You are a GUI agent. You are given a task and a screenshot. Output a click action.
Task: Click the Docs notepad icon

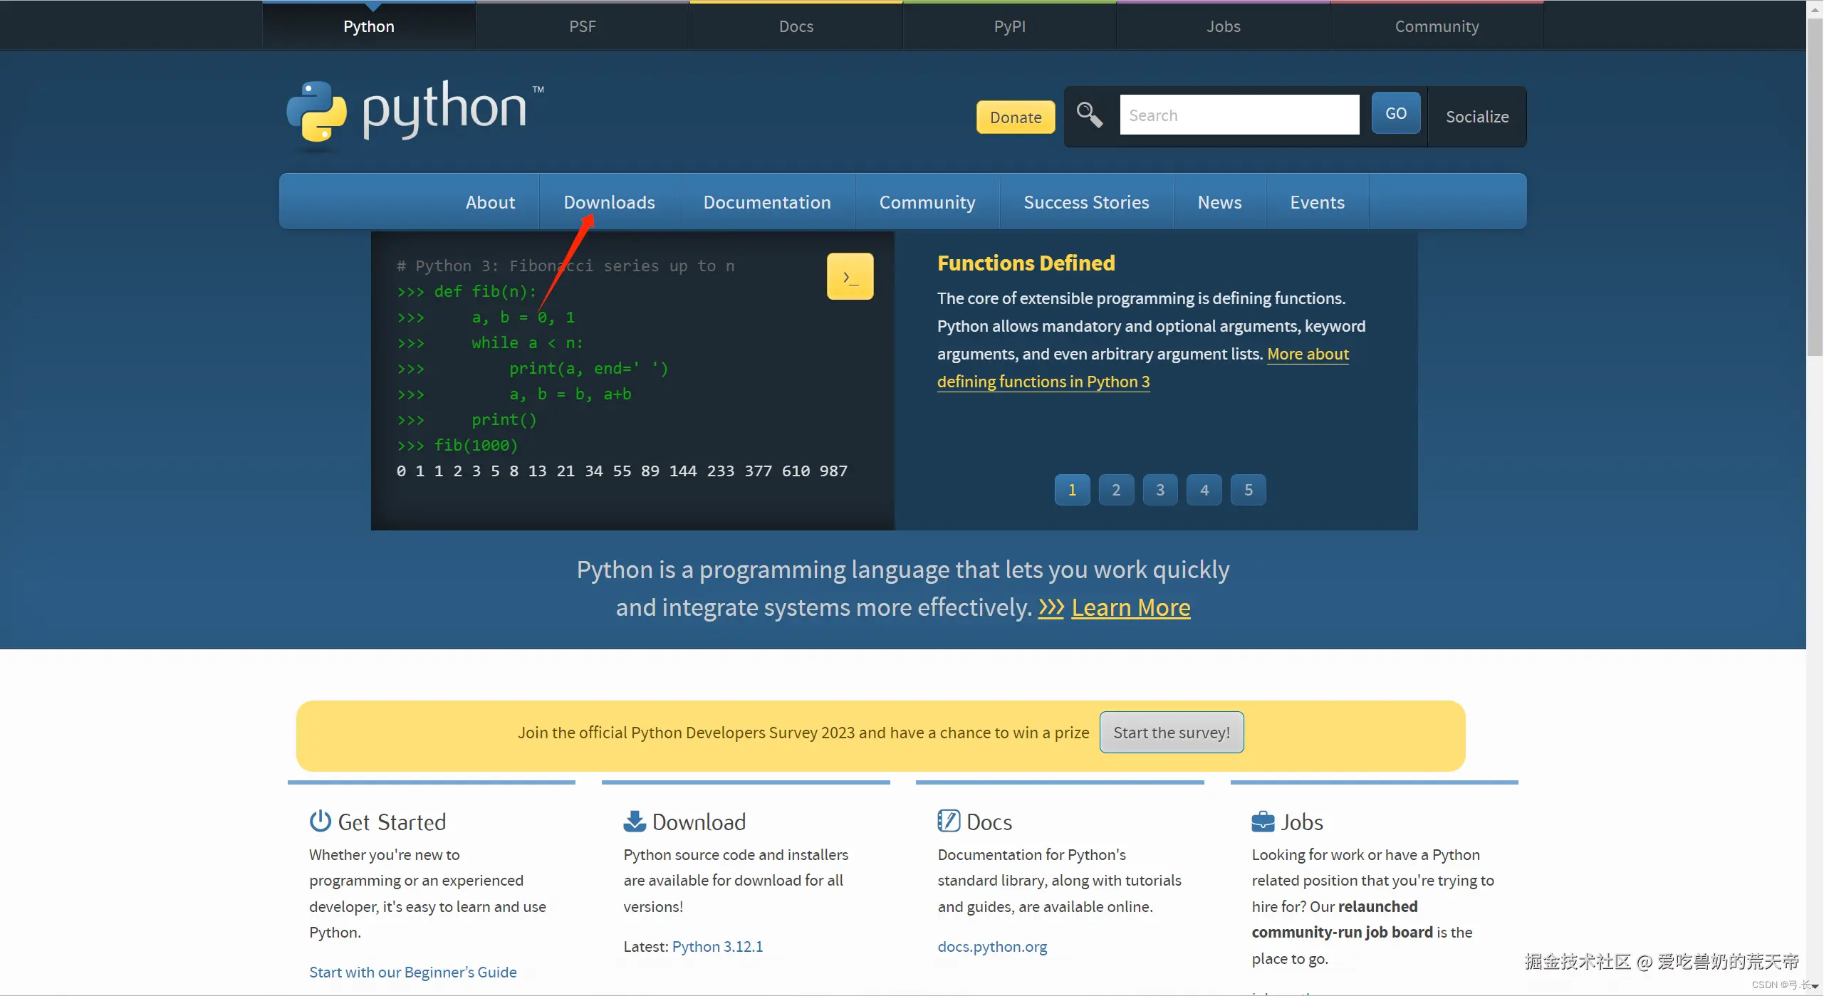point(948,821)
